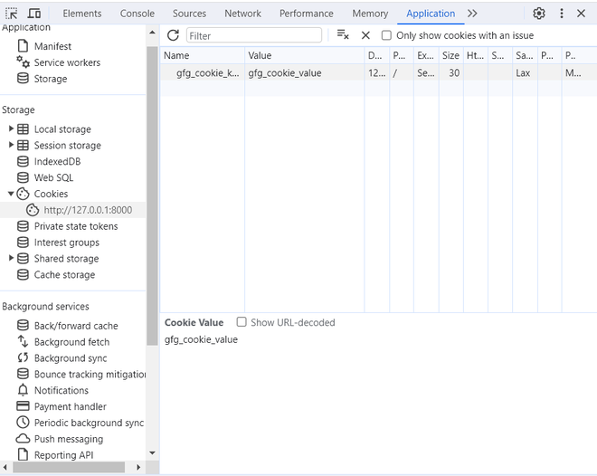This screenshot has width=597, height=476.
Task: Click the Manifest page icon
Action: tap(23, 46)
